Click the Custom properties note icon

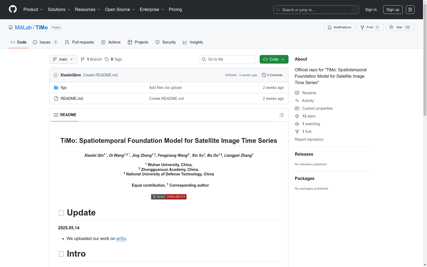pyautogui.click(x=297, y=108)
